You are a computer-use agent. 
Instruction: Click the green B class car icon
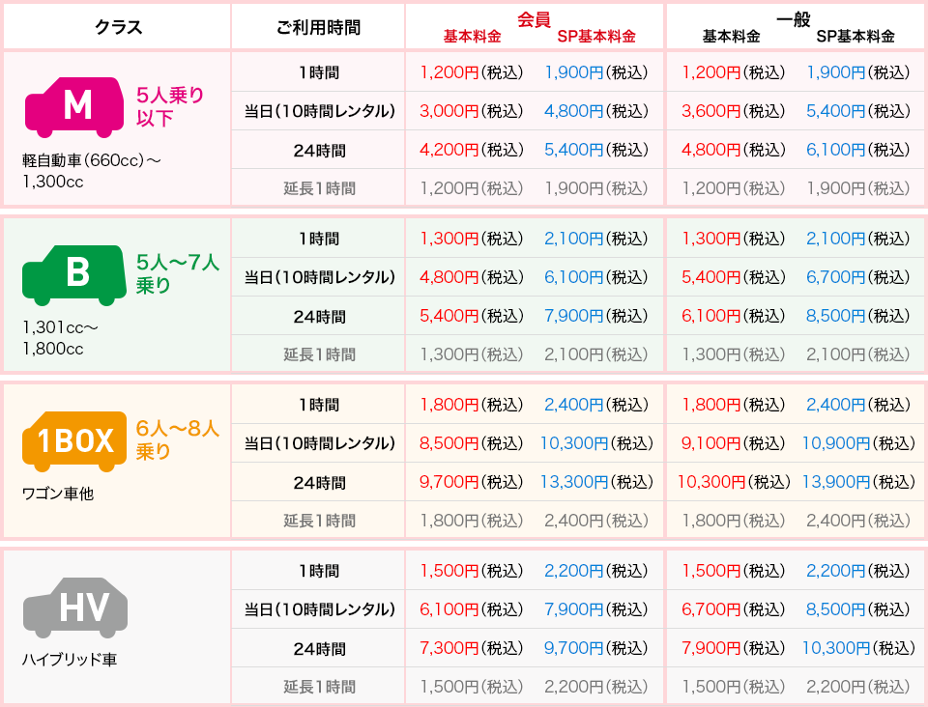[74, 274]
